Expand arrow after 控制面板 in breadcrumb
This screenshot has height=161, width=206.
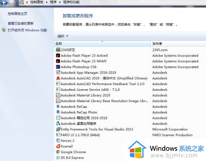tap(47, 2)
